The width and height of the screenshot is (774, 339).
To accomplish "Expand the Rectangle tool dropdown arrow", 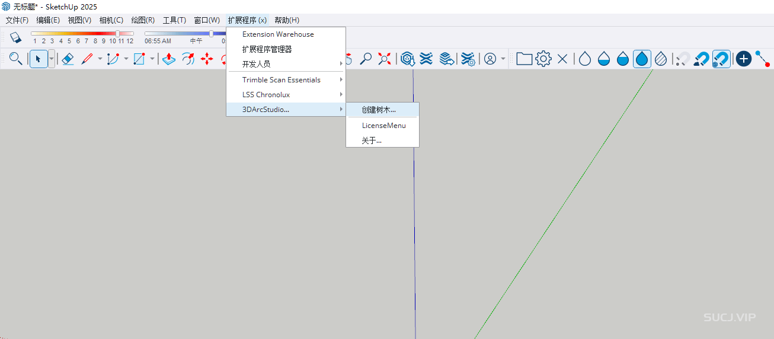I will point(152,59).
